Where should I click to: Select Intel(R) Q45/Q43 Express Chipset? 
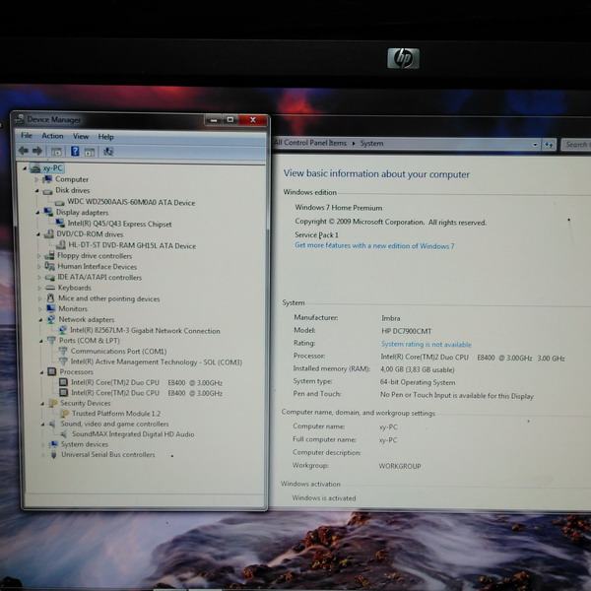[x=119, y=224]
